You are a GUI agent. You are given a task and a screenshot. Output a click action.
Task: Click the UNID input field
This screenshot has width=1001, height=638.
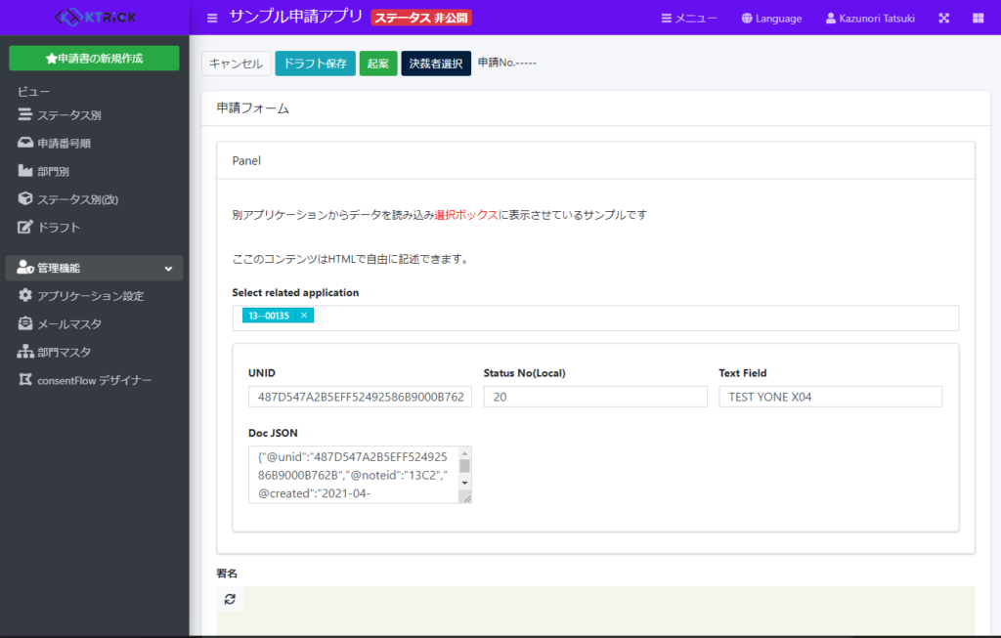[360, 397]
